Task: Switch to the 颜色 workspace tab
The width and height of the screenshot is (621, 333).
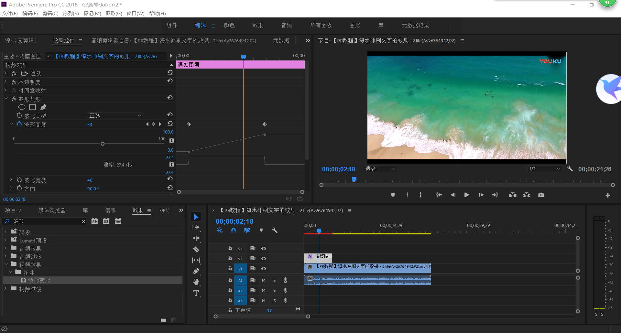Action: point(229,25)
